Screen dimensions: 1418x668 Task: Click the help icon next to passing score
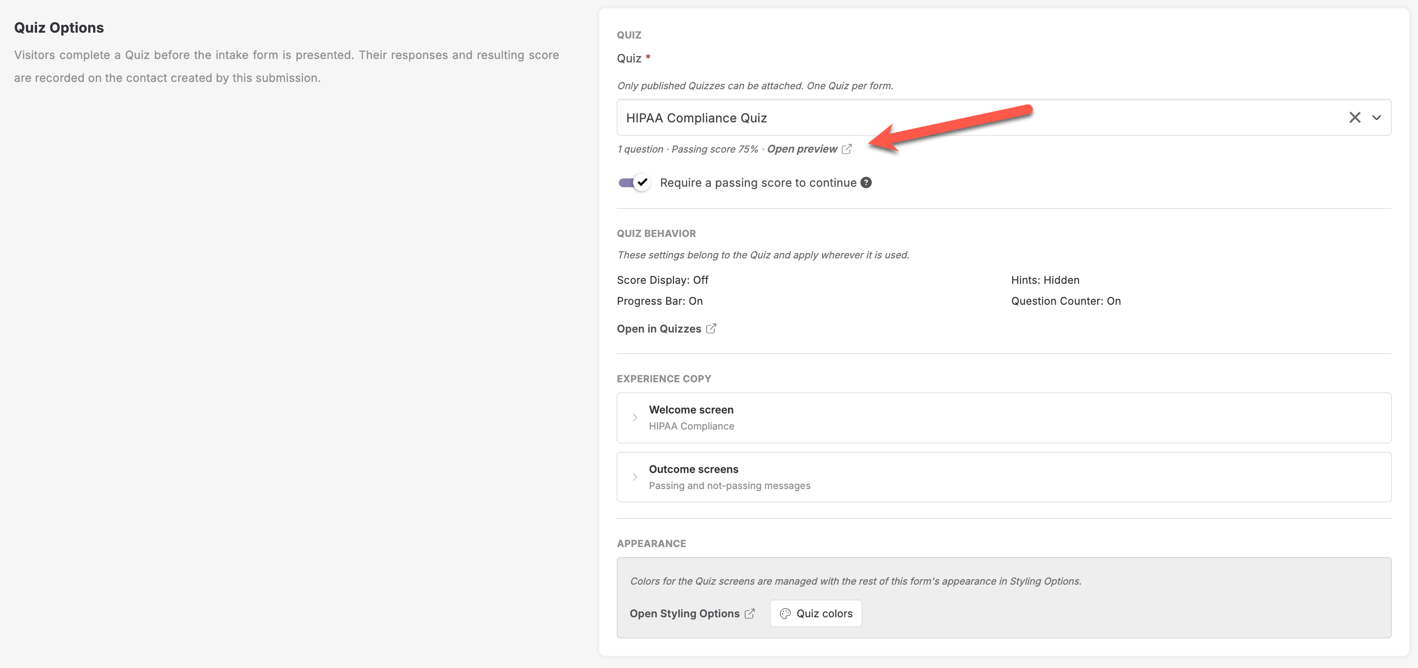(x=866, y=183)
